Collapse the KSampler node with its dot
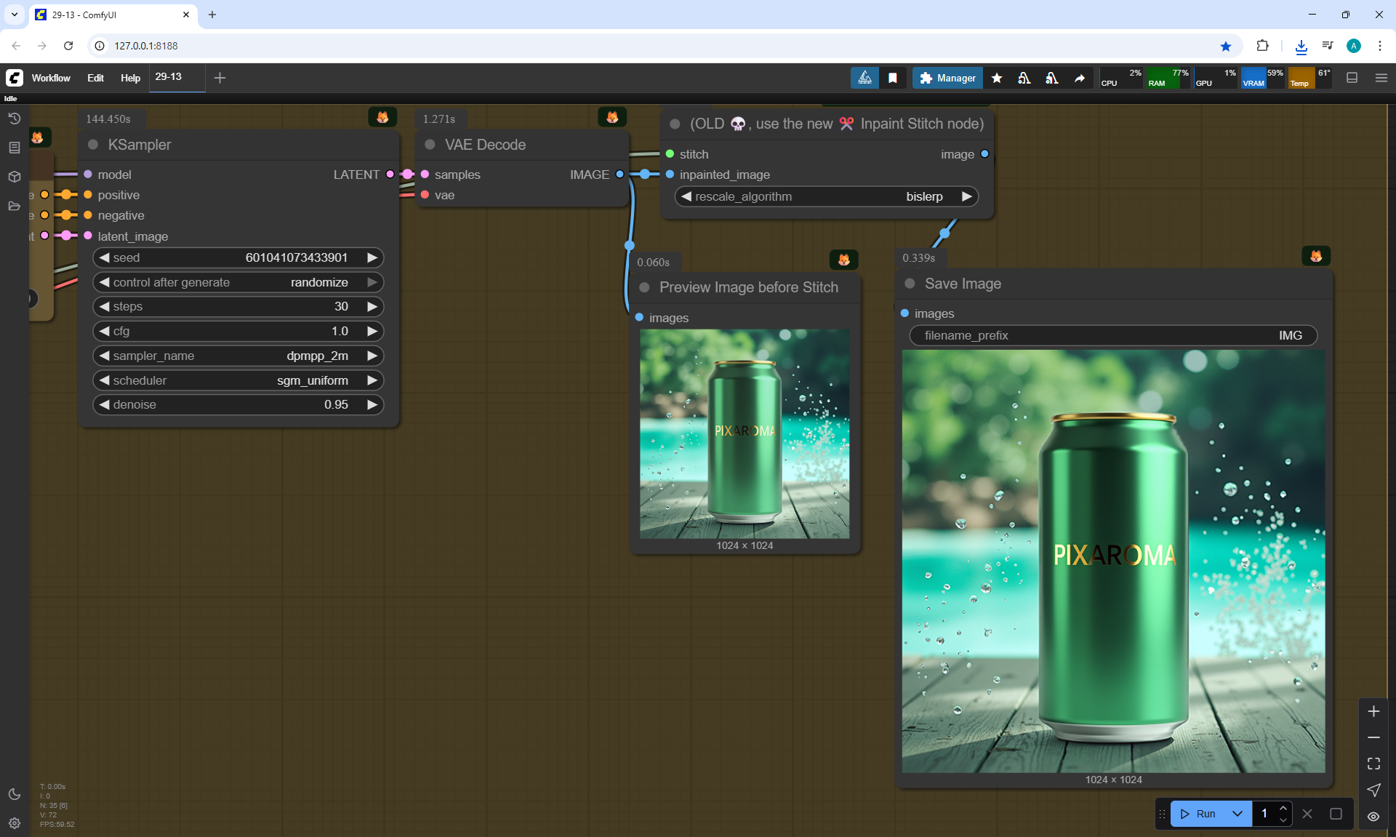 click(x=93, y=145)
